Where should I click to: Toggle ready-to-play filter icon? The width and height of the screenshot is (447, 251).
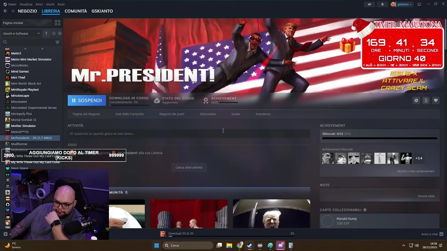pos(60,33)
